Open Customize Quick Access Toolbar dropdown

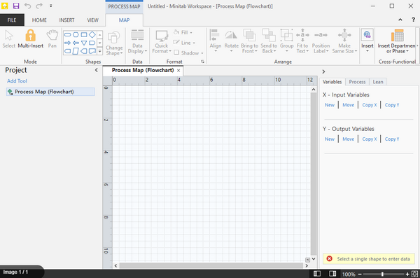pyautogui.click(x=50, y=6)
